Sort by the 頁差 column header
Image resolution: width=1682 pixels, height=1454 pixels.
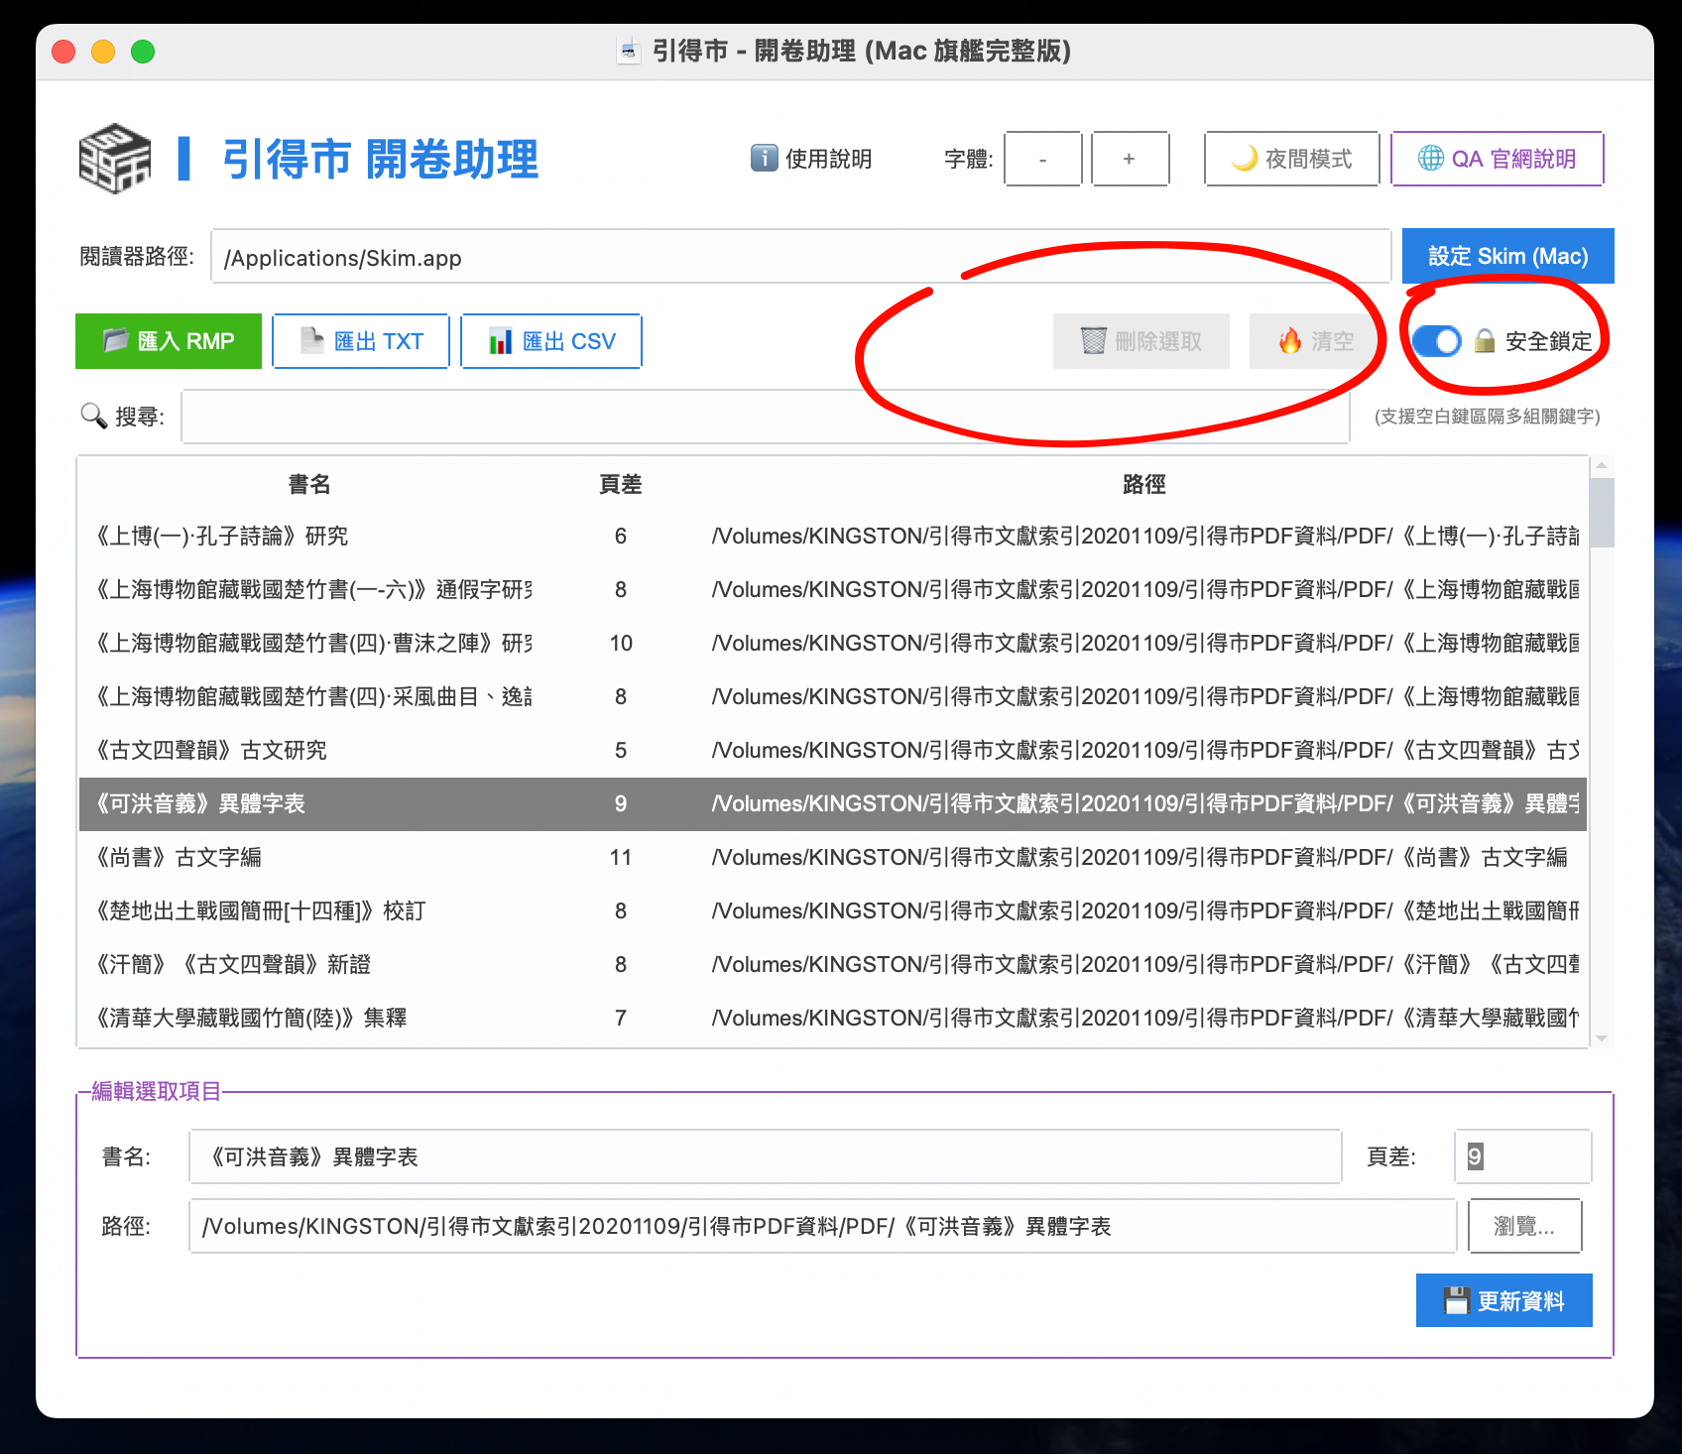(x=620, y=484)
